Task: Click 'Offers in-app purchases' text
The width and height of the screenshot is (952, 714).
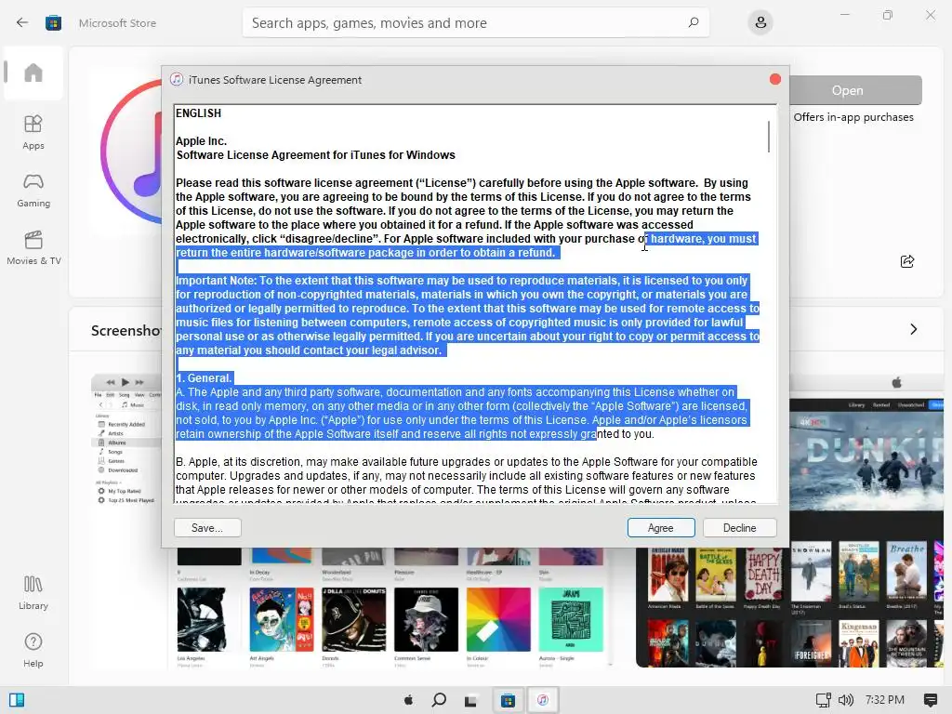Action: click(853, 117)
